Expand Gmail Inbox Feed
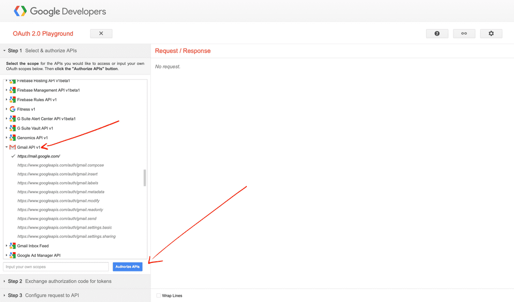 (6, 246)
